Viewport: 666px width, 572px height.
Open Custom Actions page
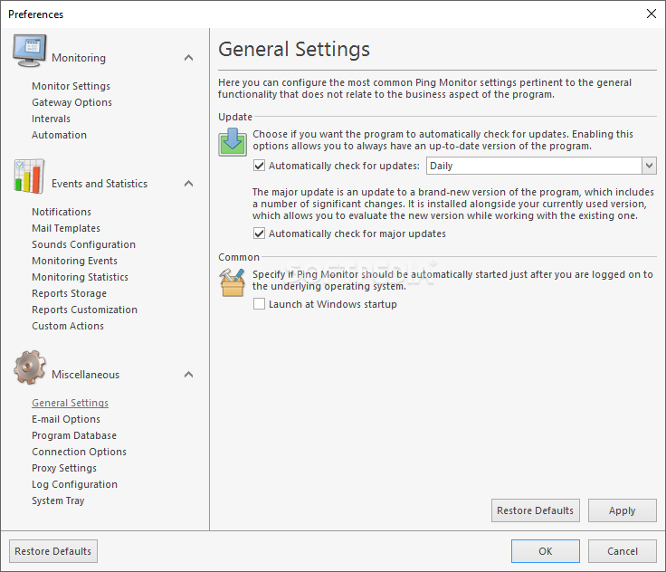point(68,326)
